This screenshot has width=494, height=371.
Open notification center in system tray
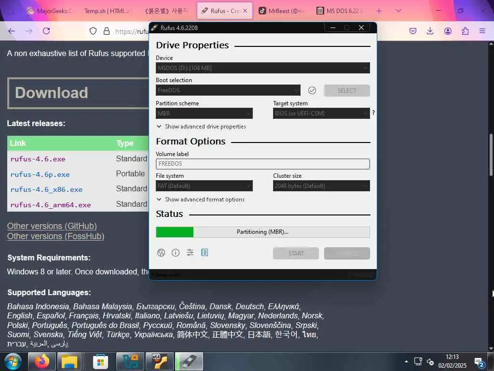[480, 362]
